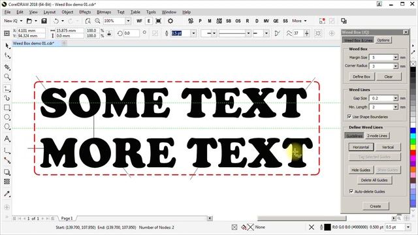Click the QE macro toolbar button
This screenshot has height=235, width=418.
tap(276, 21)
